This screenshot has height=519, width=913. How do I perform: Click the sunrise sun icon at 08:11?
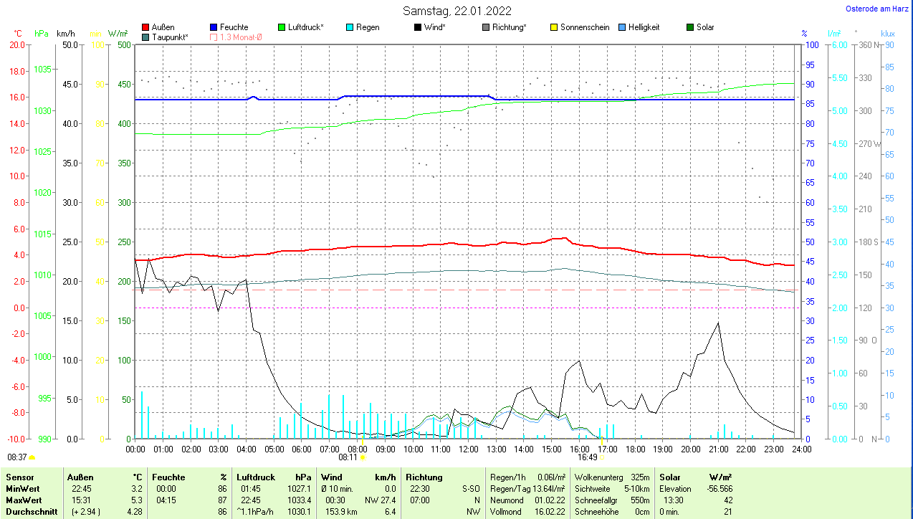click(363, 457)
